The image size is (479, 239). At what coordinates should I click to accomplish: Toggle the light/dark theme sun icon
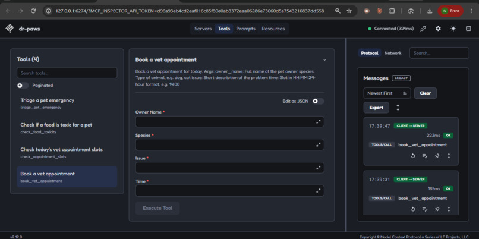453,29
